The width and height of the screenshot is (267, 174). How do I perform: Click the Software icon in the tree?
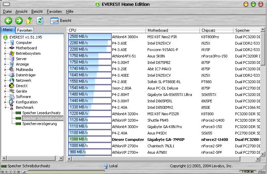(12, 97)
